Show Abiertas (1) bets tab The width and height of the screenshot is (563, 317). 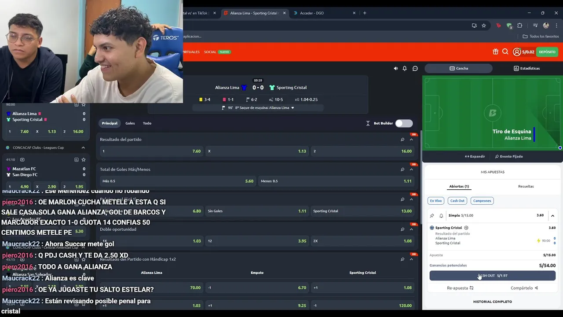(459, 186)
